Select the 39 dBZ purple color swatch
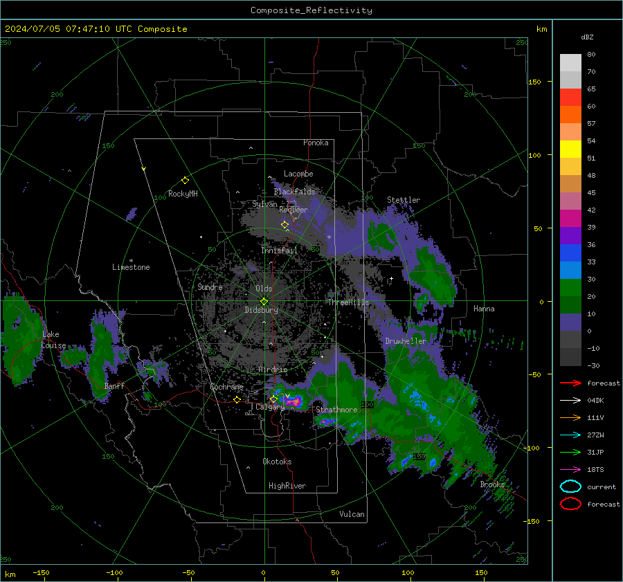Image resolution: width=623 pixels, height=582 pixels. point(570,235)
